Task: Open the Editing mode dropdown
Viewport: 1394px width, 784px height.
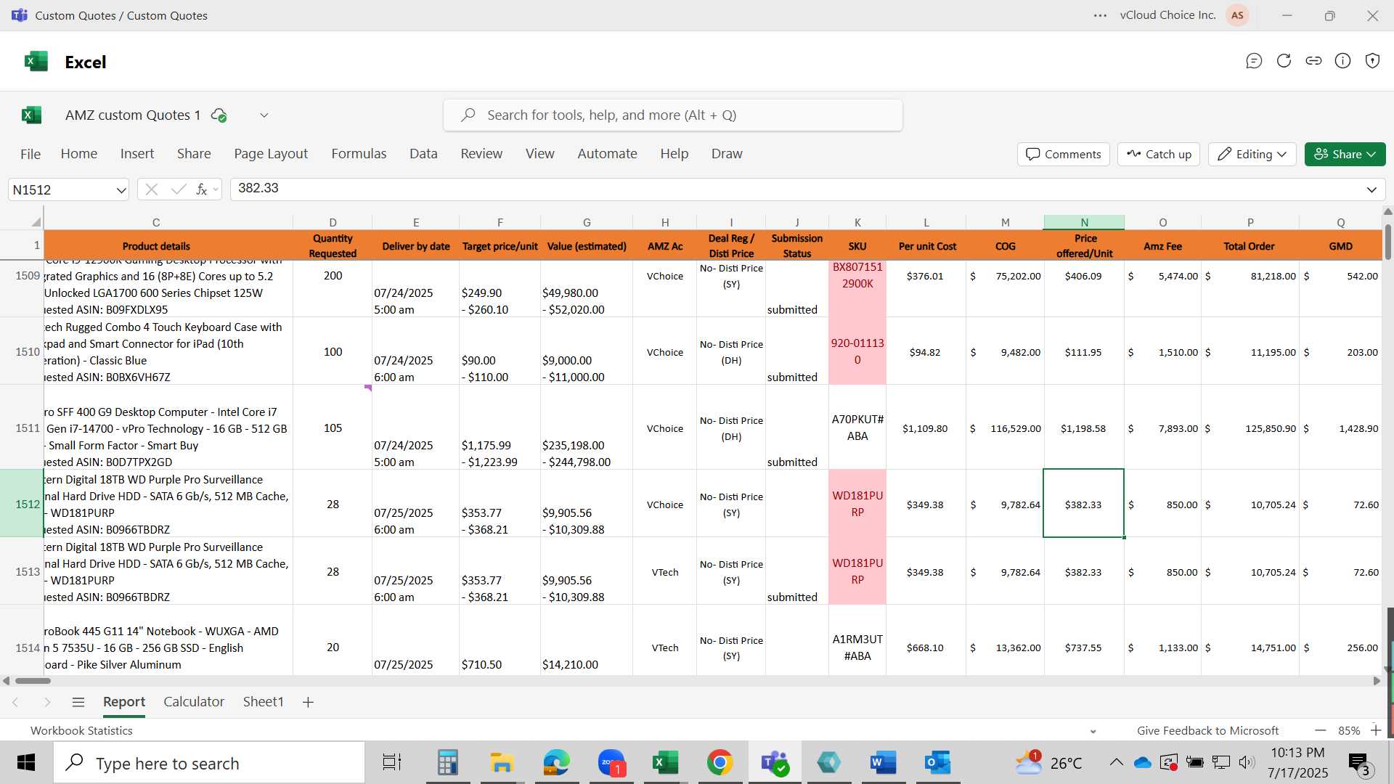Action: tap(1252, 154)
